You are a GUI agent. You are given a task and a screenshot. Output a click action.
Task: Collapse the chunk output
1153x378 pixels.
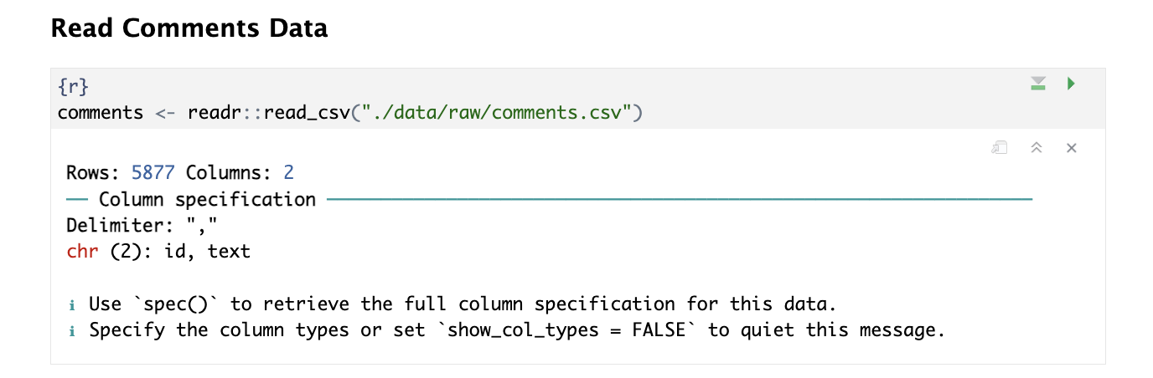click(x=1036, y=148)
